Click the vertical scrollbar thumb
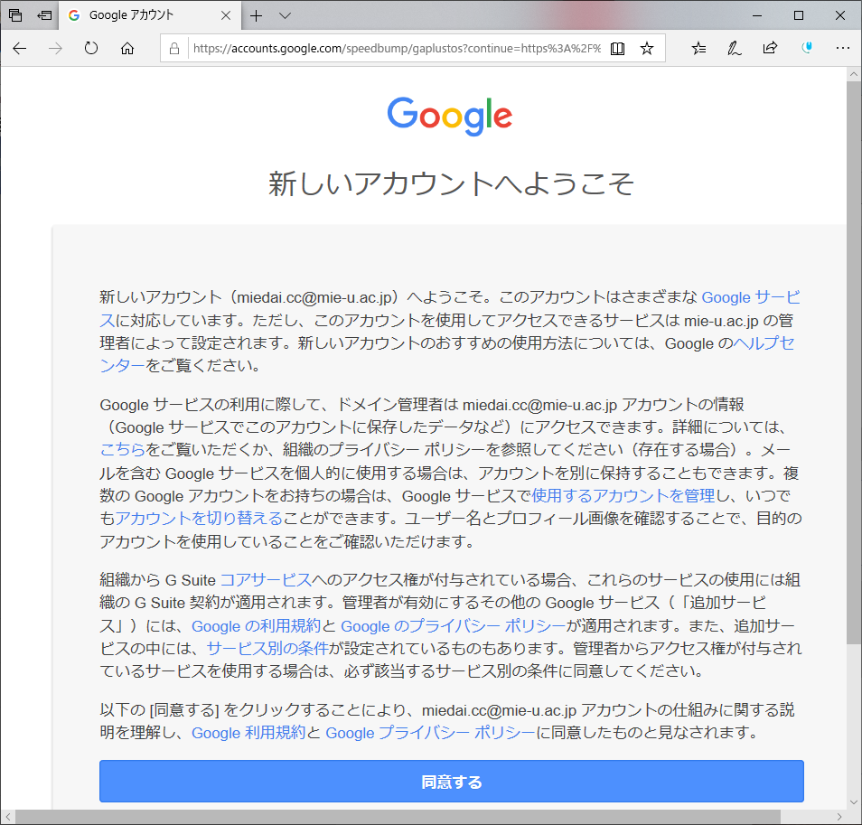This screenshot has height=825, width=862. [854, 362]
